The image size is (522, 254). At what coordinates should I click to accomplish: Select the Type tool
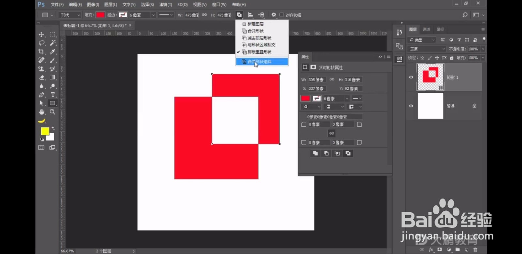click(52, 95)
